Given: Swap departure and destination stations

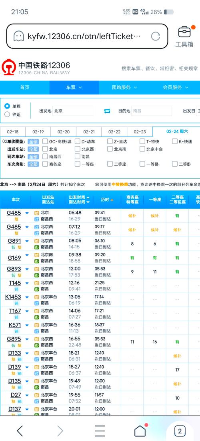Looking at the screenshot, I should pos(107,111).
